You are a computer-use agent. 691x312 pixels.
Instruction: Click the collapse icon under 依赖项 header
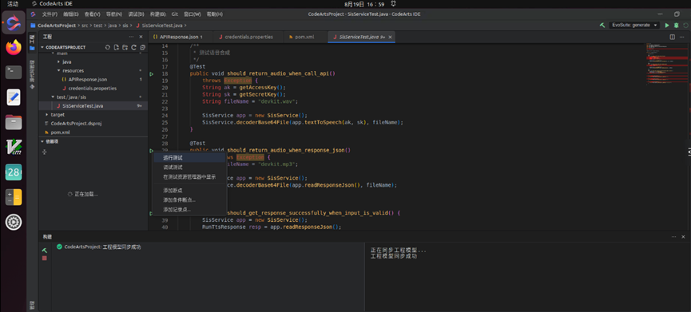coord(45,152)
